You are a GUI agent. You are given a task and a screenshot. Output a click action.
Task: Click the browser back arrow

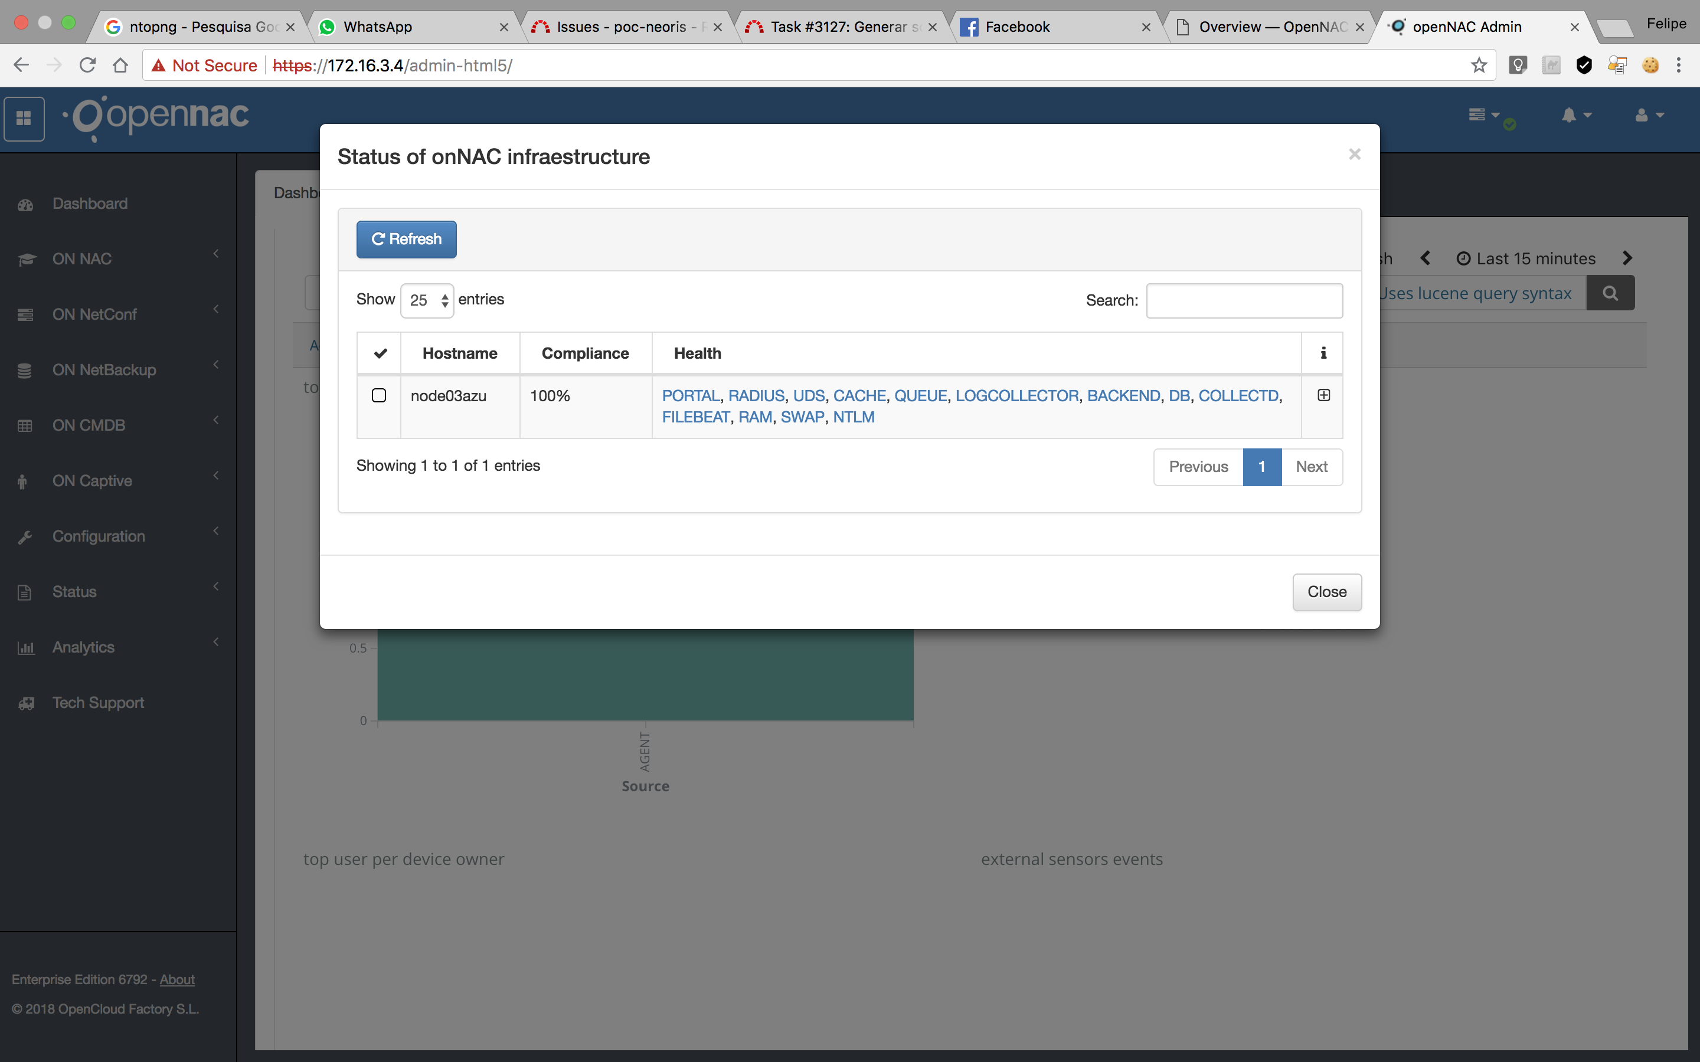click(21, 65)
